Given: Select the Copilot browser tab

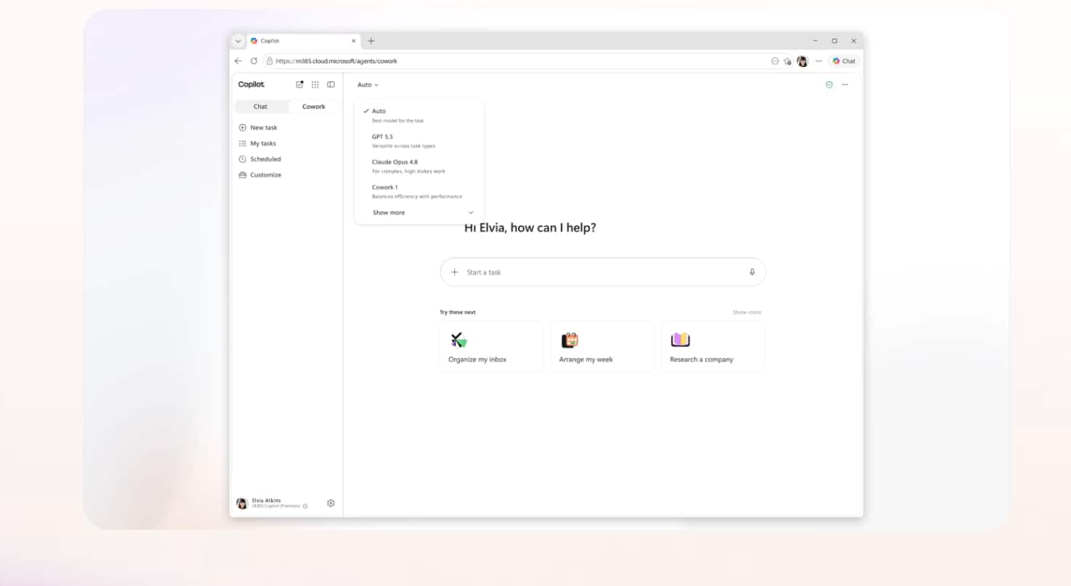Looking at the screenshot, I should point(303,41).
